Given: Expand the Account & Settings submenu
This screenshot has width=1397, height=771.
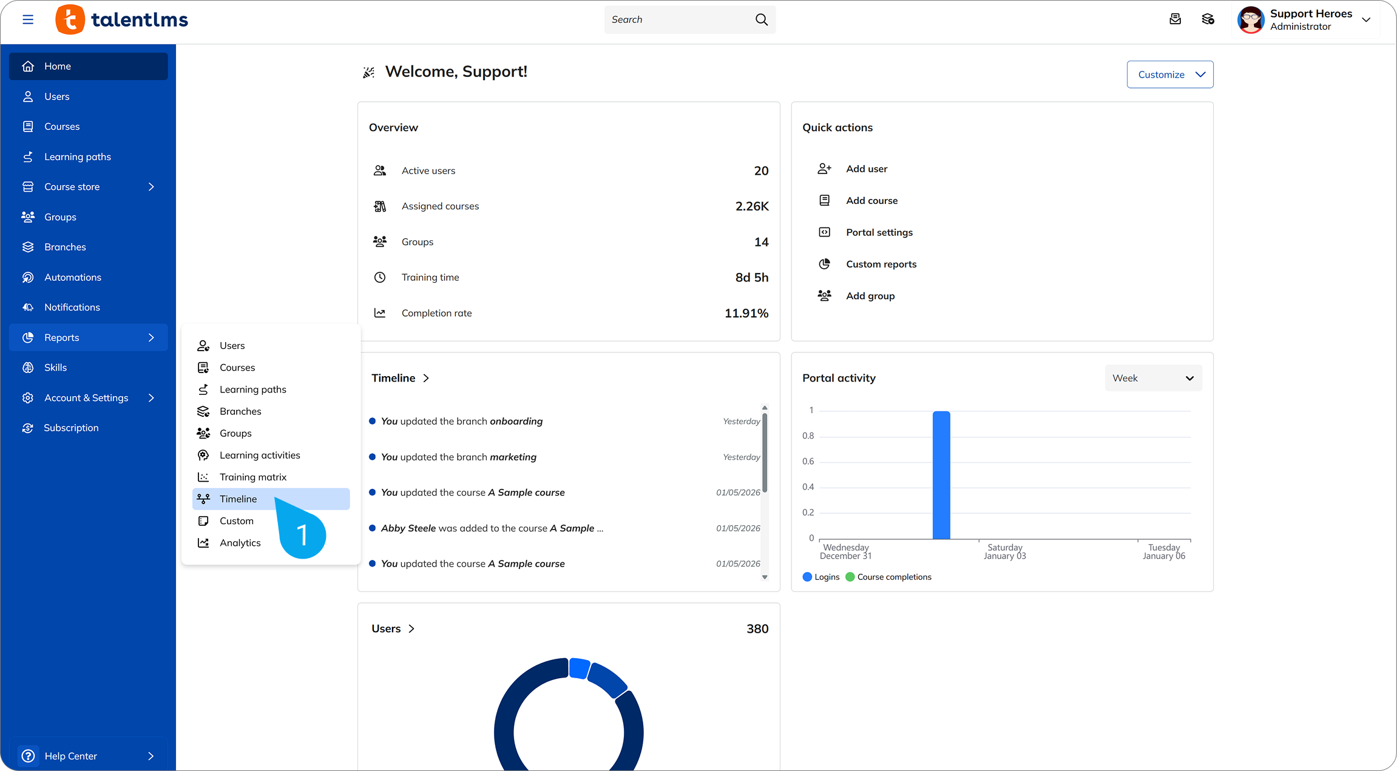Looking at the screenshot, I should coord(86,397).
